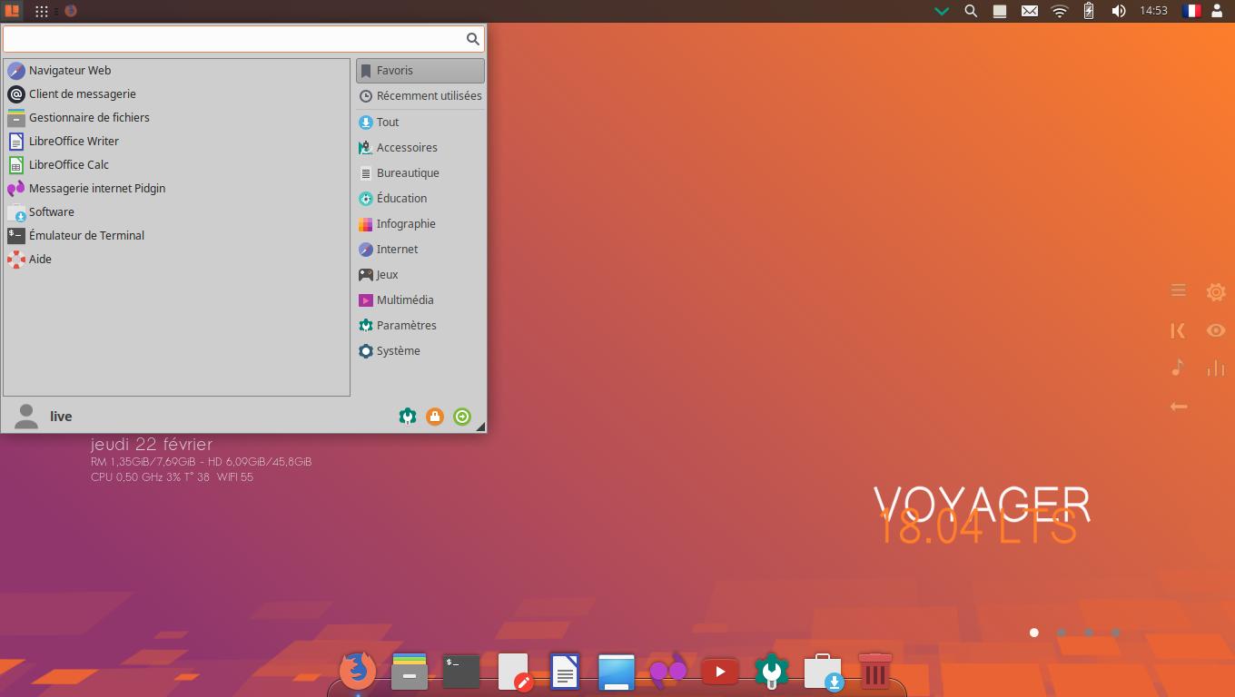Open the text editor with red pencil in dock
1235x697 pixels.
513,672
